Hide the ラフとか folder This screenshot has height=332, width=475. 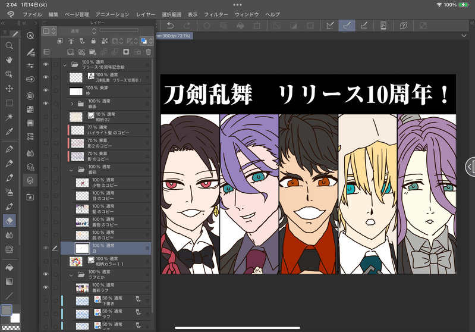pos(46,274)
